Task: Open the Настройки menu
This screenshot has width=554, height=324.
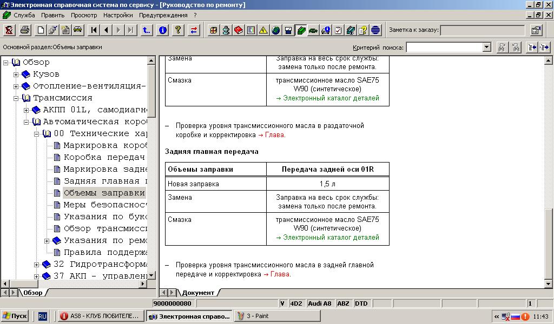Action: [x=118, y=15]
